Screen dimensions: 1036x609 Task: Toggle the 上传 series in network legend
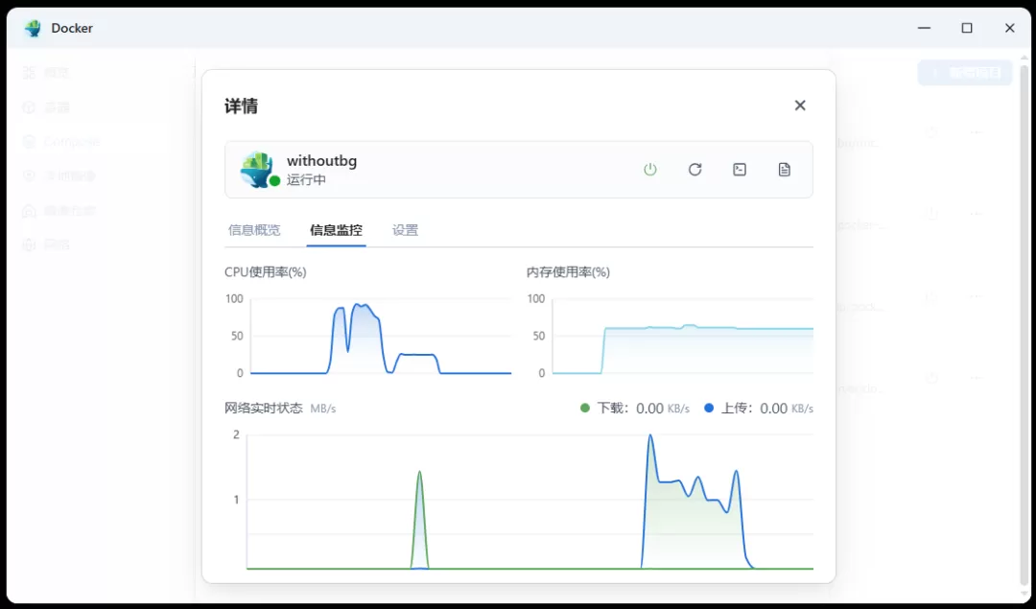point(759,409)
